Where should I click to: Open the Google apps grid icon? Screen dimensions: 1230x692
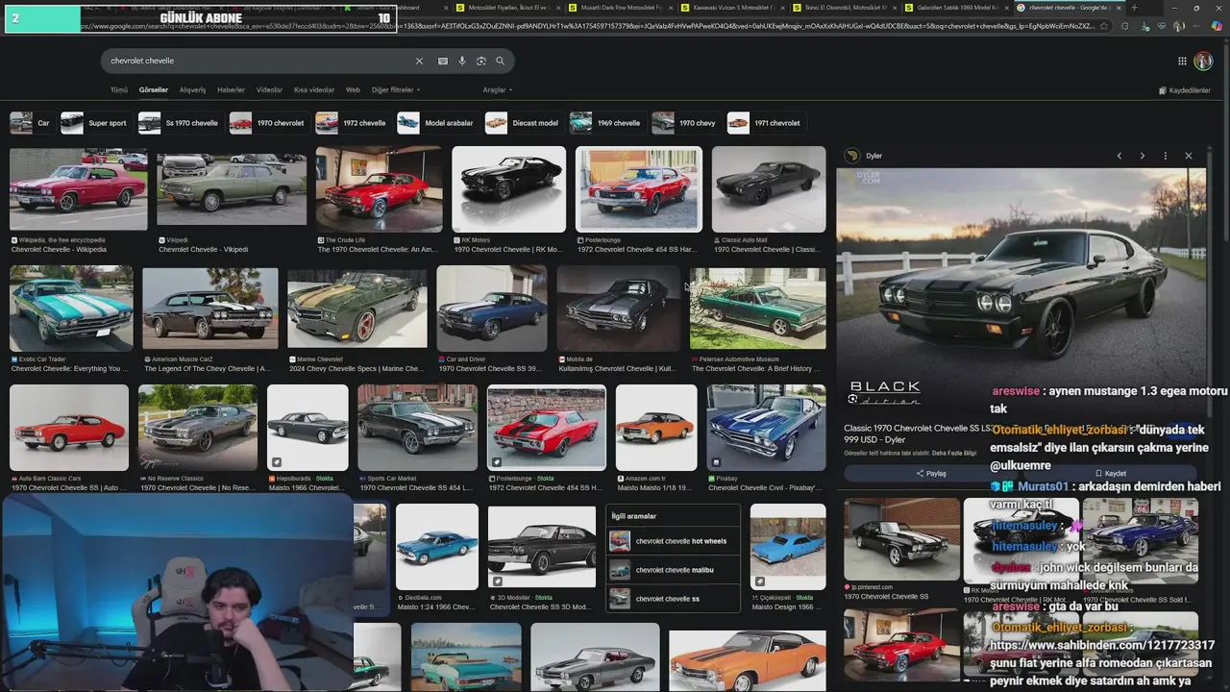click(x=1182, y=61)
